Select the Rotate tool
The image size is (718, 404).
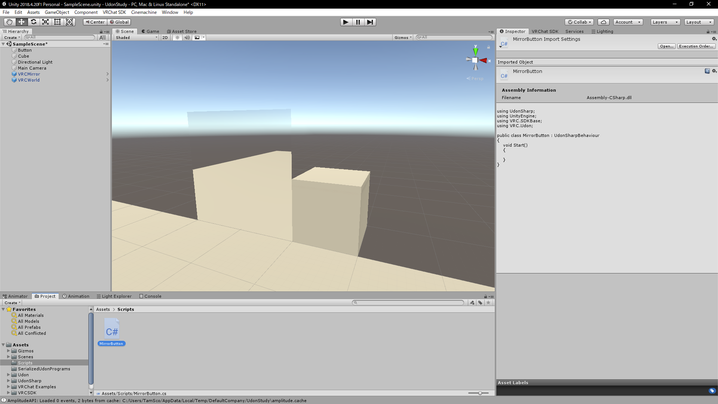[x=33, y=22]
